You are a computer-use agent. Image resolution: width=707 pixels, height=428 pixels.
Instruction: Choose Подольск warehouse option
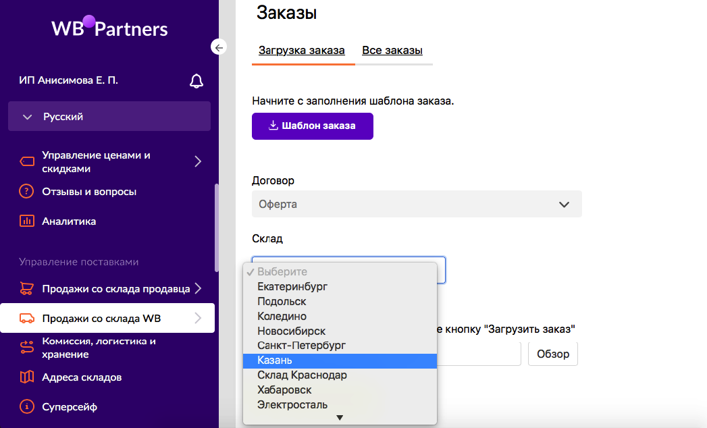[x=340, y=301]
